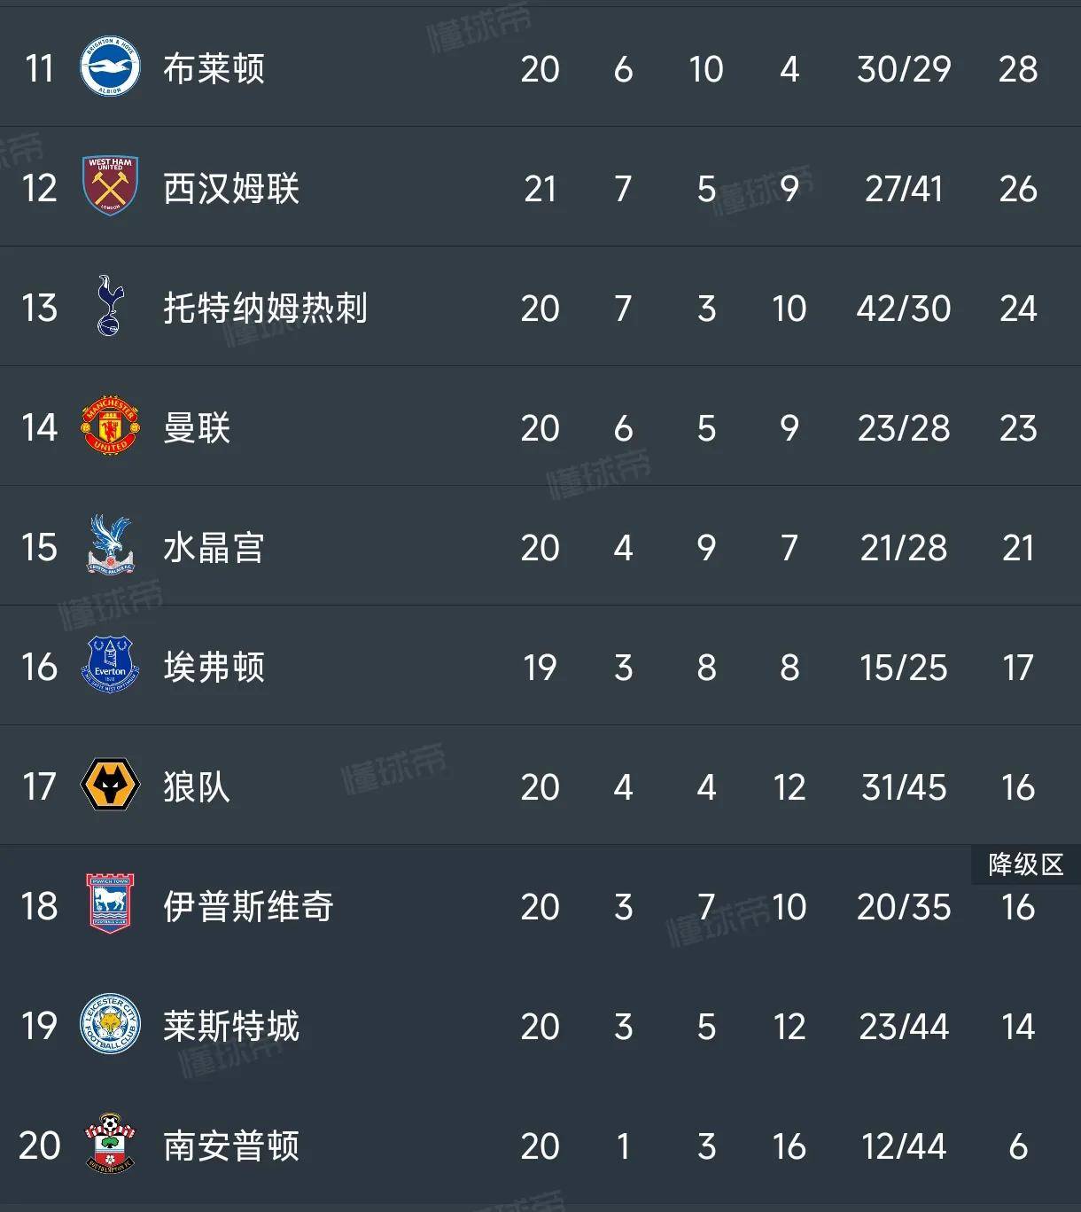1081x1212 pixels.
Task: Open team page for 布莱顿
Action: [x=214, y=68]
